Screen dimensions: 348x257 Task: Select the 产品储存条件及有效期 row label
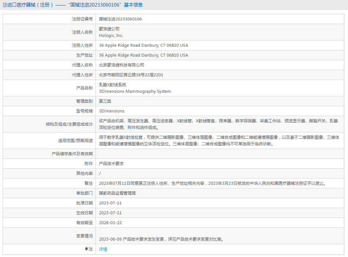click(72, 154)
